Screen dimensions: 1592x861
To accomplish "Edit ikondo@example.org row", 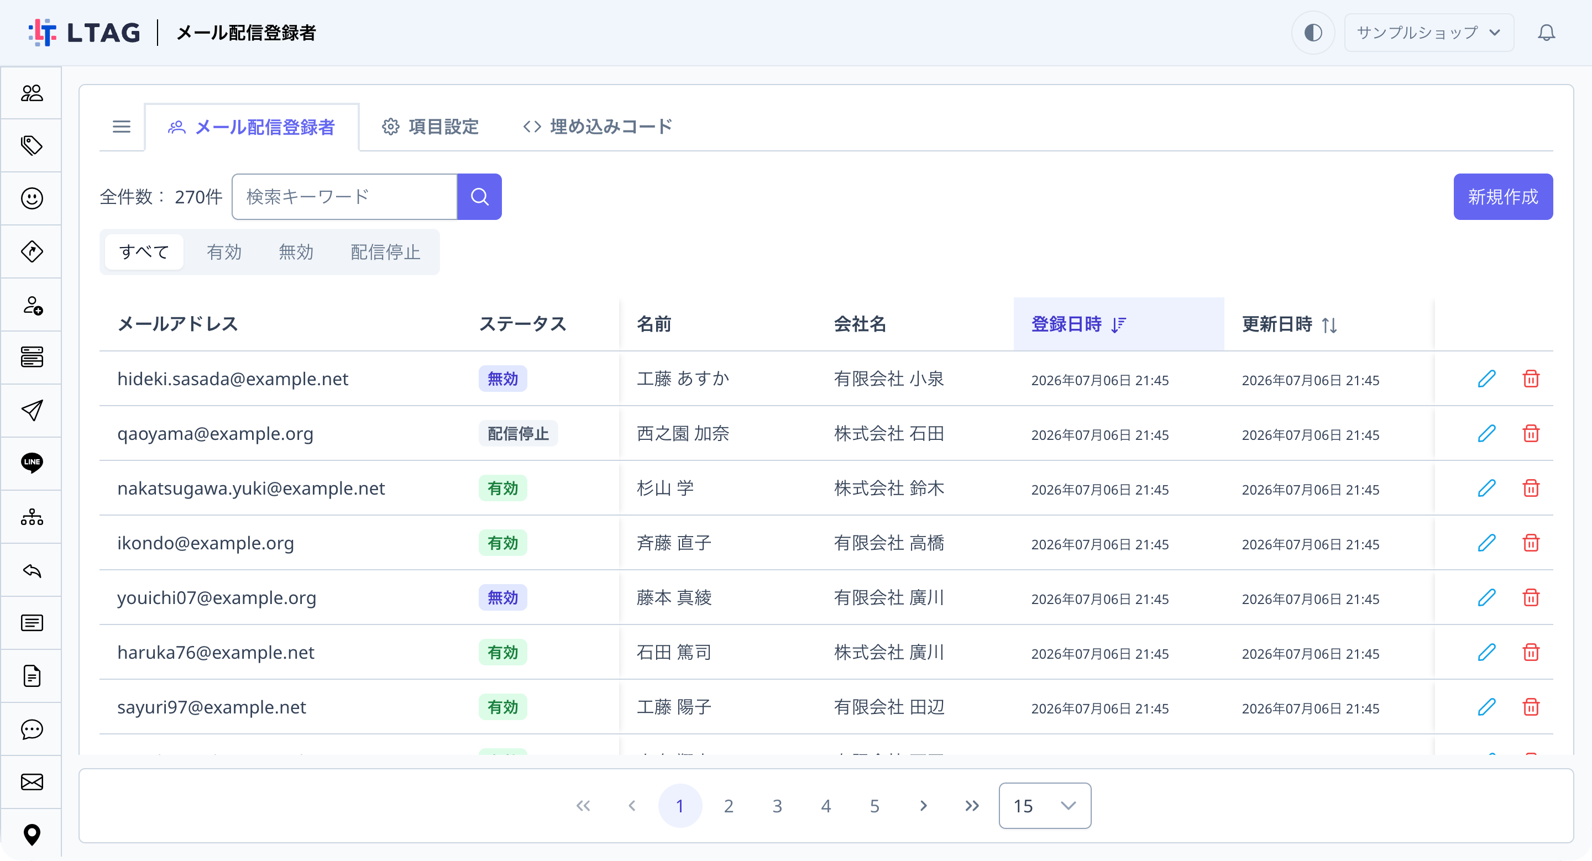I will tap(1486, 542).
